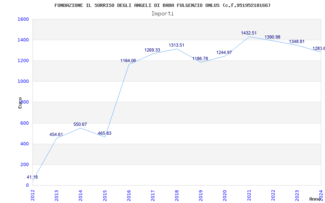Screen dimensions: 325x203
Task: Click the Anno x-axis title
Action: [x=314, y=199]
